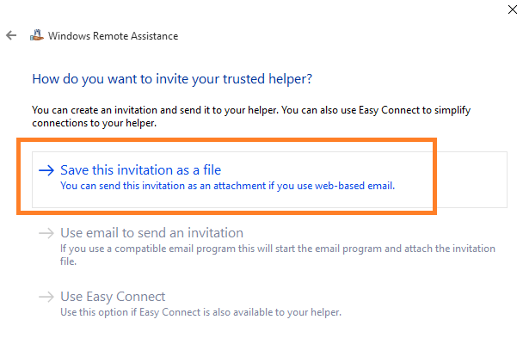Click the 'connections to your helper' text line
The width and height of the screenshot is (523, 338).
pyautogui.click(x=94, y=123)
